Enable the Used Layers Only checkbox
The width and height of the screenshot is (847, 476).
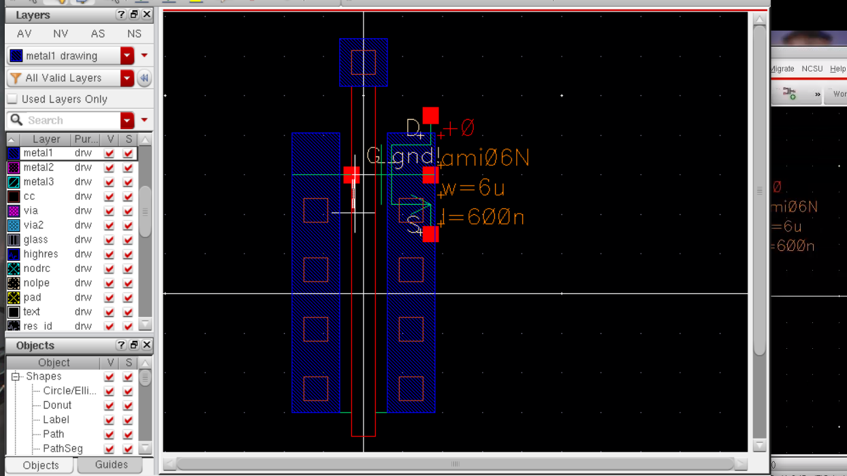click(12, 99)
